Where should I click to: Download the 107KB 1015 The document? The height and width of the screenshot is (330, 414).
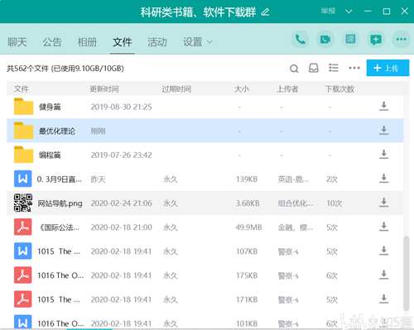tap(383, 251)
